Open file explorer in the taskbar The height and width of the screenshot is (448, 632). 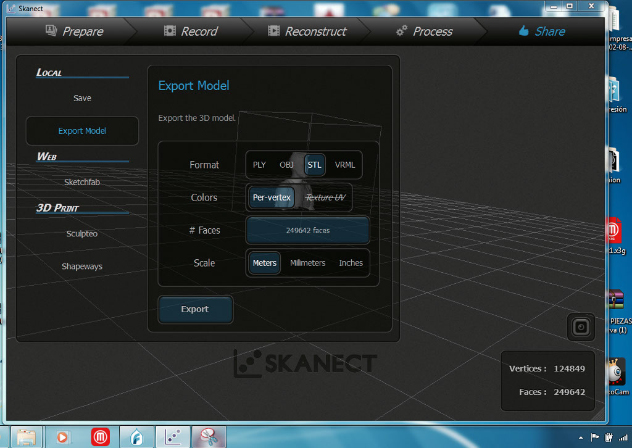coord(26,437)
